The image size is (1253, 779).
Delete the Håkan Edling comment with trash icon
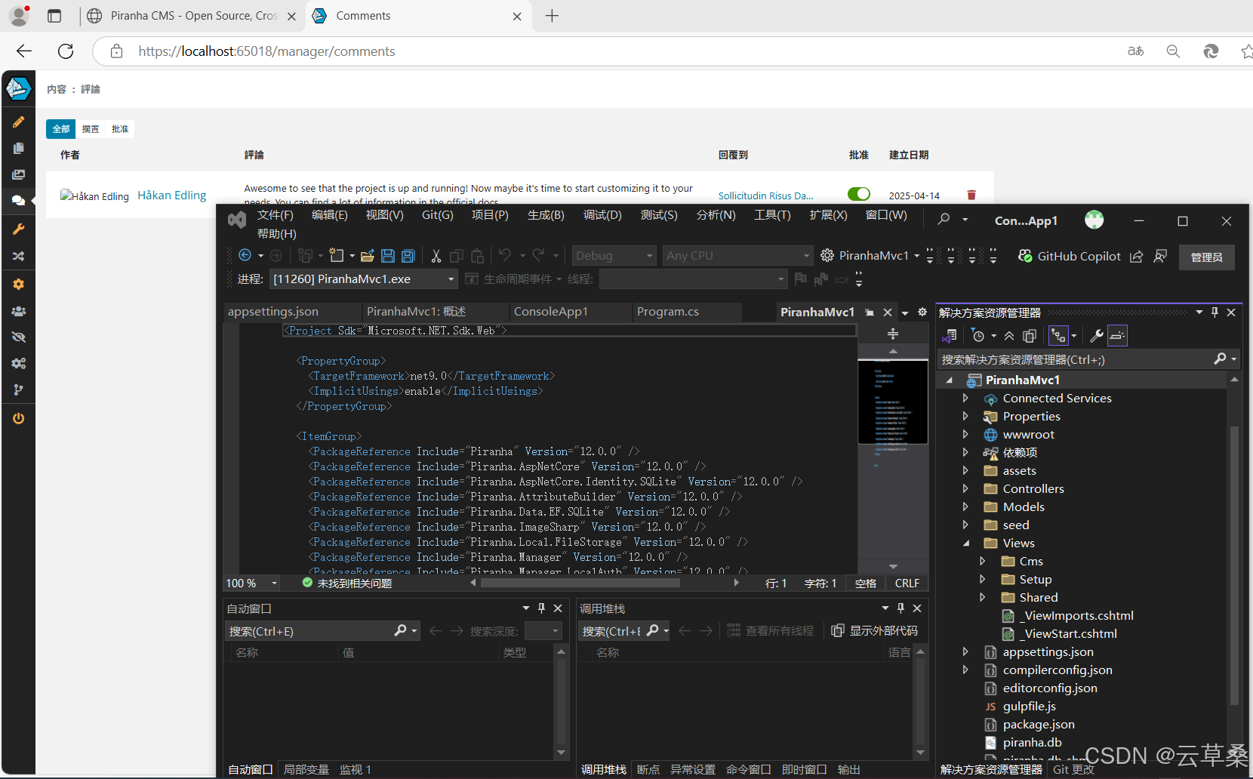point(971,195)
